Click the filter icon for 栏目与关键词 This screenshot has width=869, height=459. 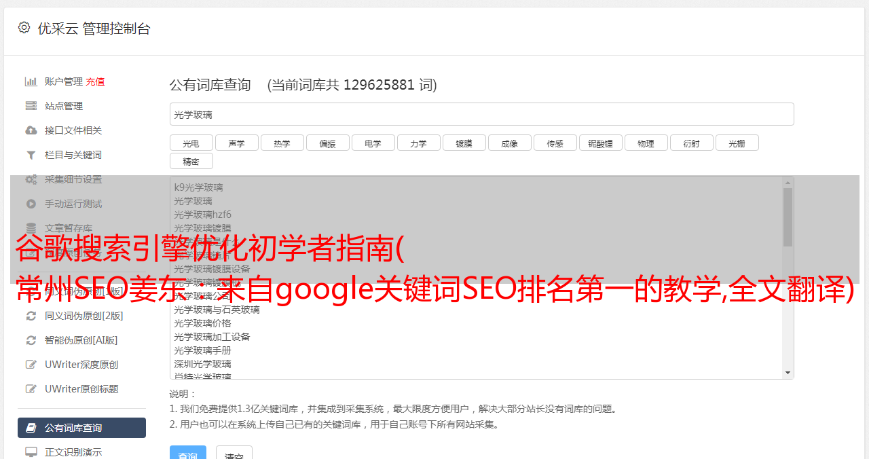pyautogui.click(x=31, y=155)
